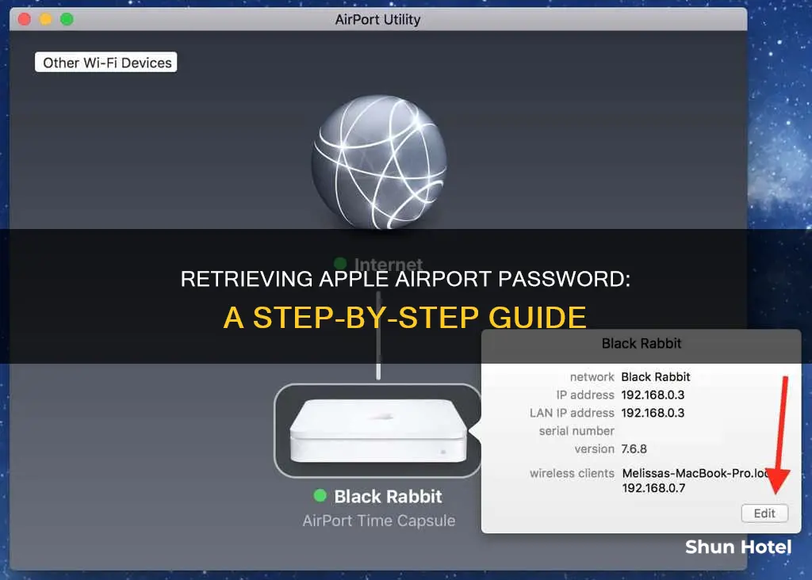Minimize the AirPort Utility window
Image resolution: width=812 pixels, height=580 pixels.
tap(45, 20)
